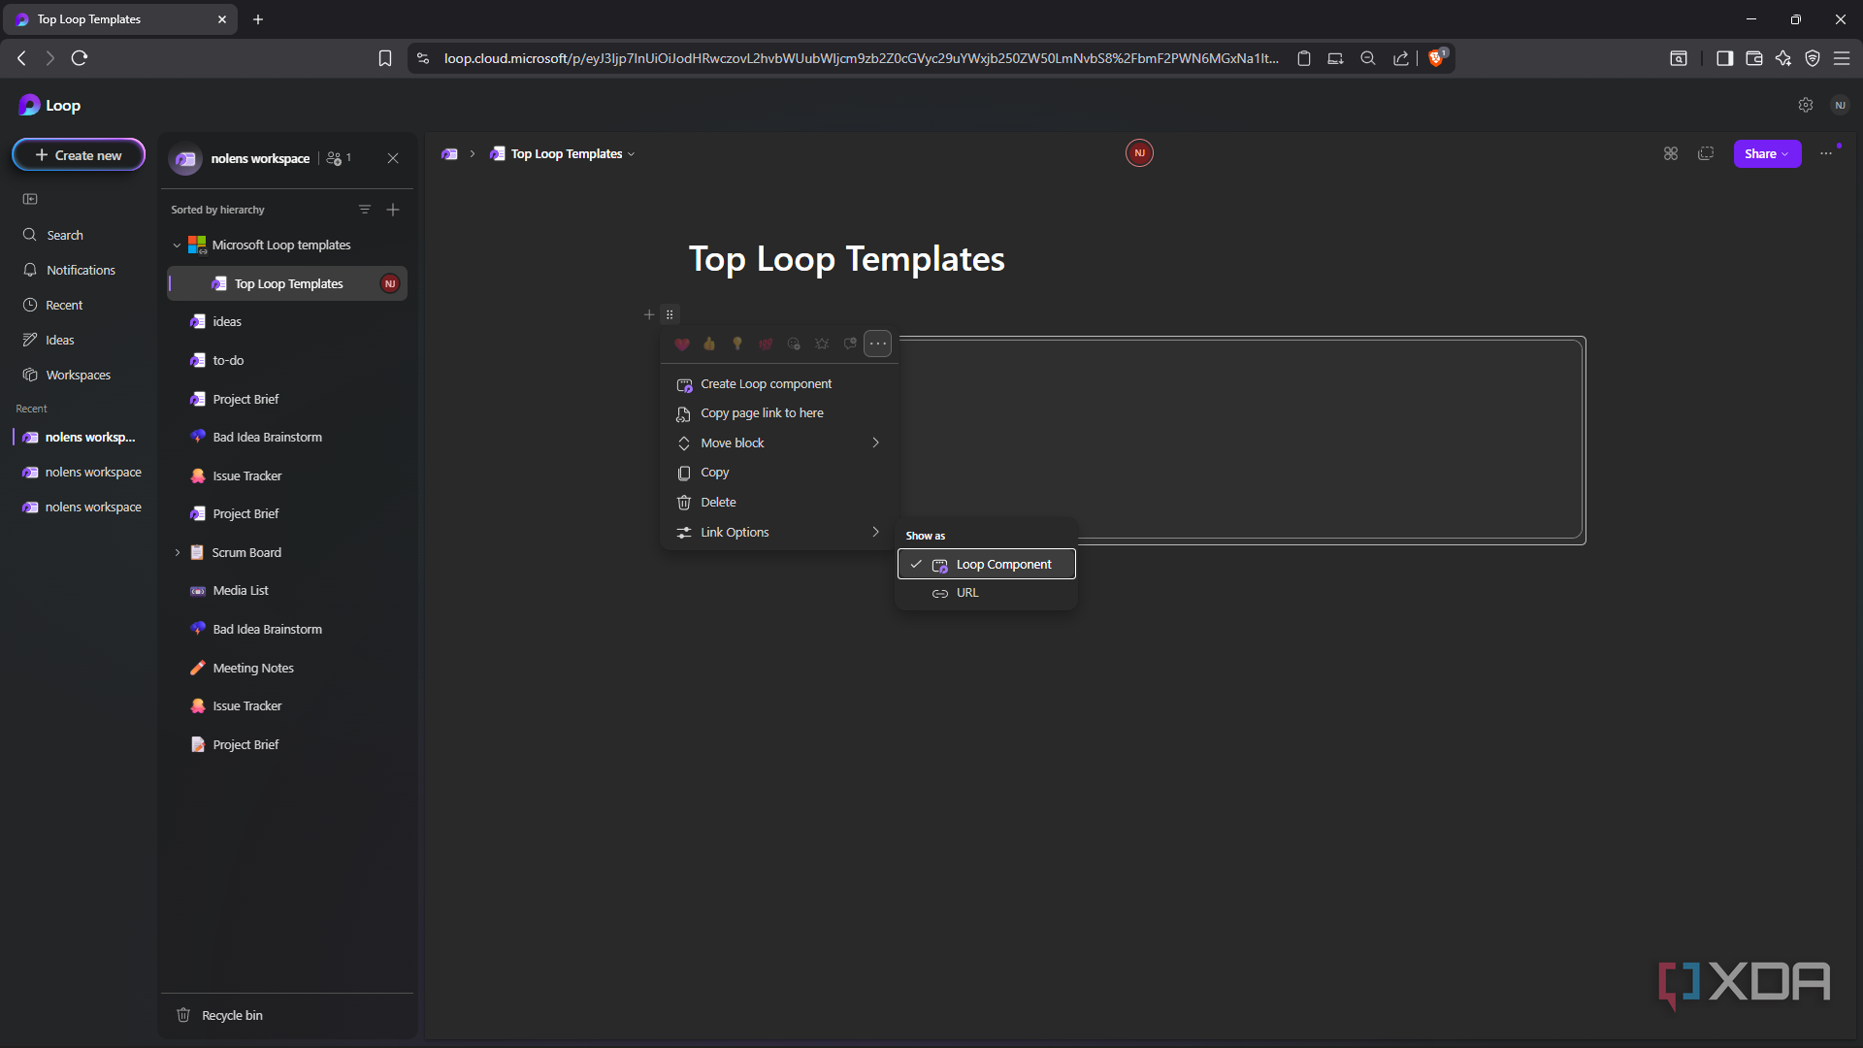Click the red NJ presence avatar
The height and width of the screenshot is (1048, 1863).
[x=1139, y=153]
